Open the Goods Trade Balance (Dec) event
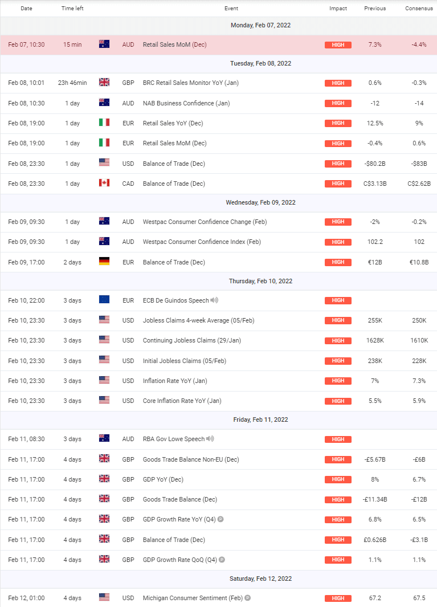This screenshot has height=607, width=437. [x=180, y=499]
